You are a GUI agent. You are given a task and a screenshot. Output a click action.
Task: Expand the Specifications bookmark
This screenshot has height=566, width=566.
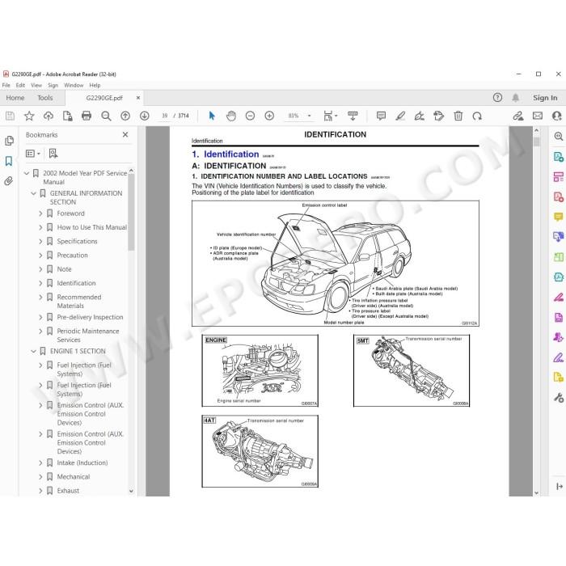[x=40, y=242]
